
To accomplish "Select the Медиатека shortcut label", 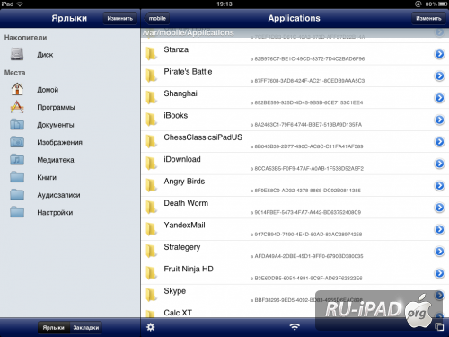I will click(x=56, y=160).
